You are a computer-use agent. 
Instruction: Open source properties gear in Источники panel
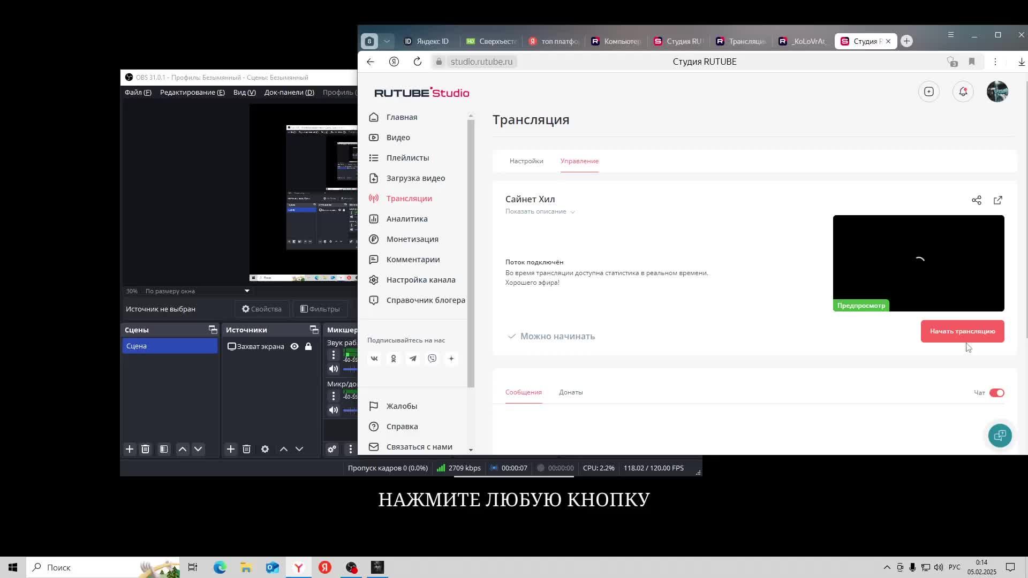(265, 449)
